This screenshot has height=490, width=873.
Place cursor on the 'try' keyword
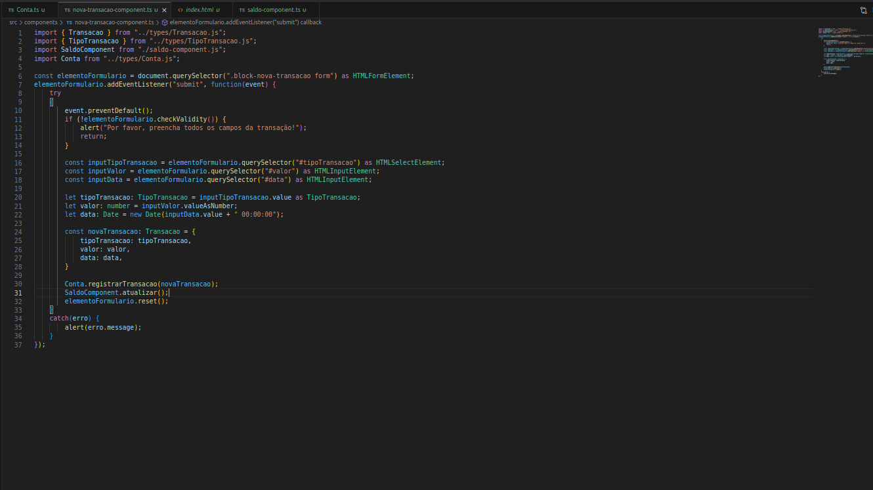tap(55, 93)
